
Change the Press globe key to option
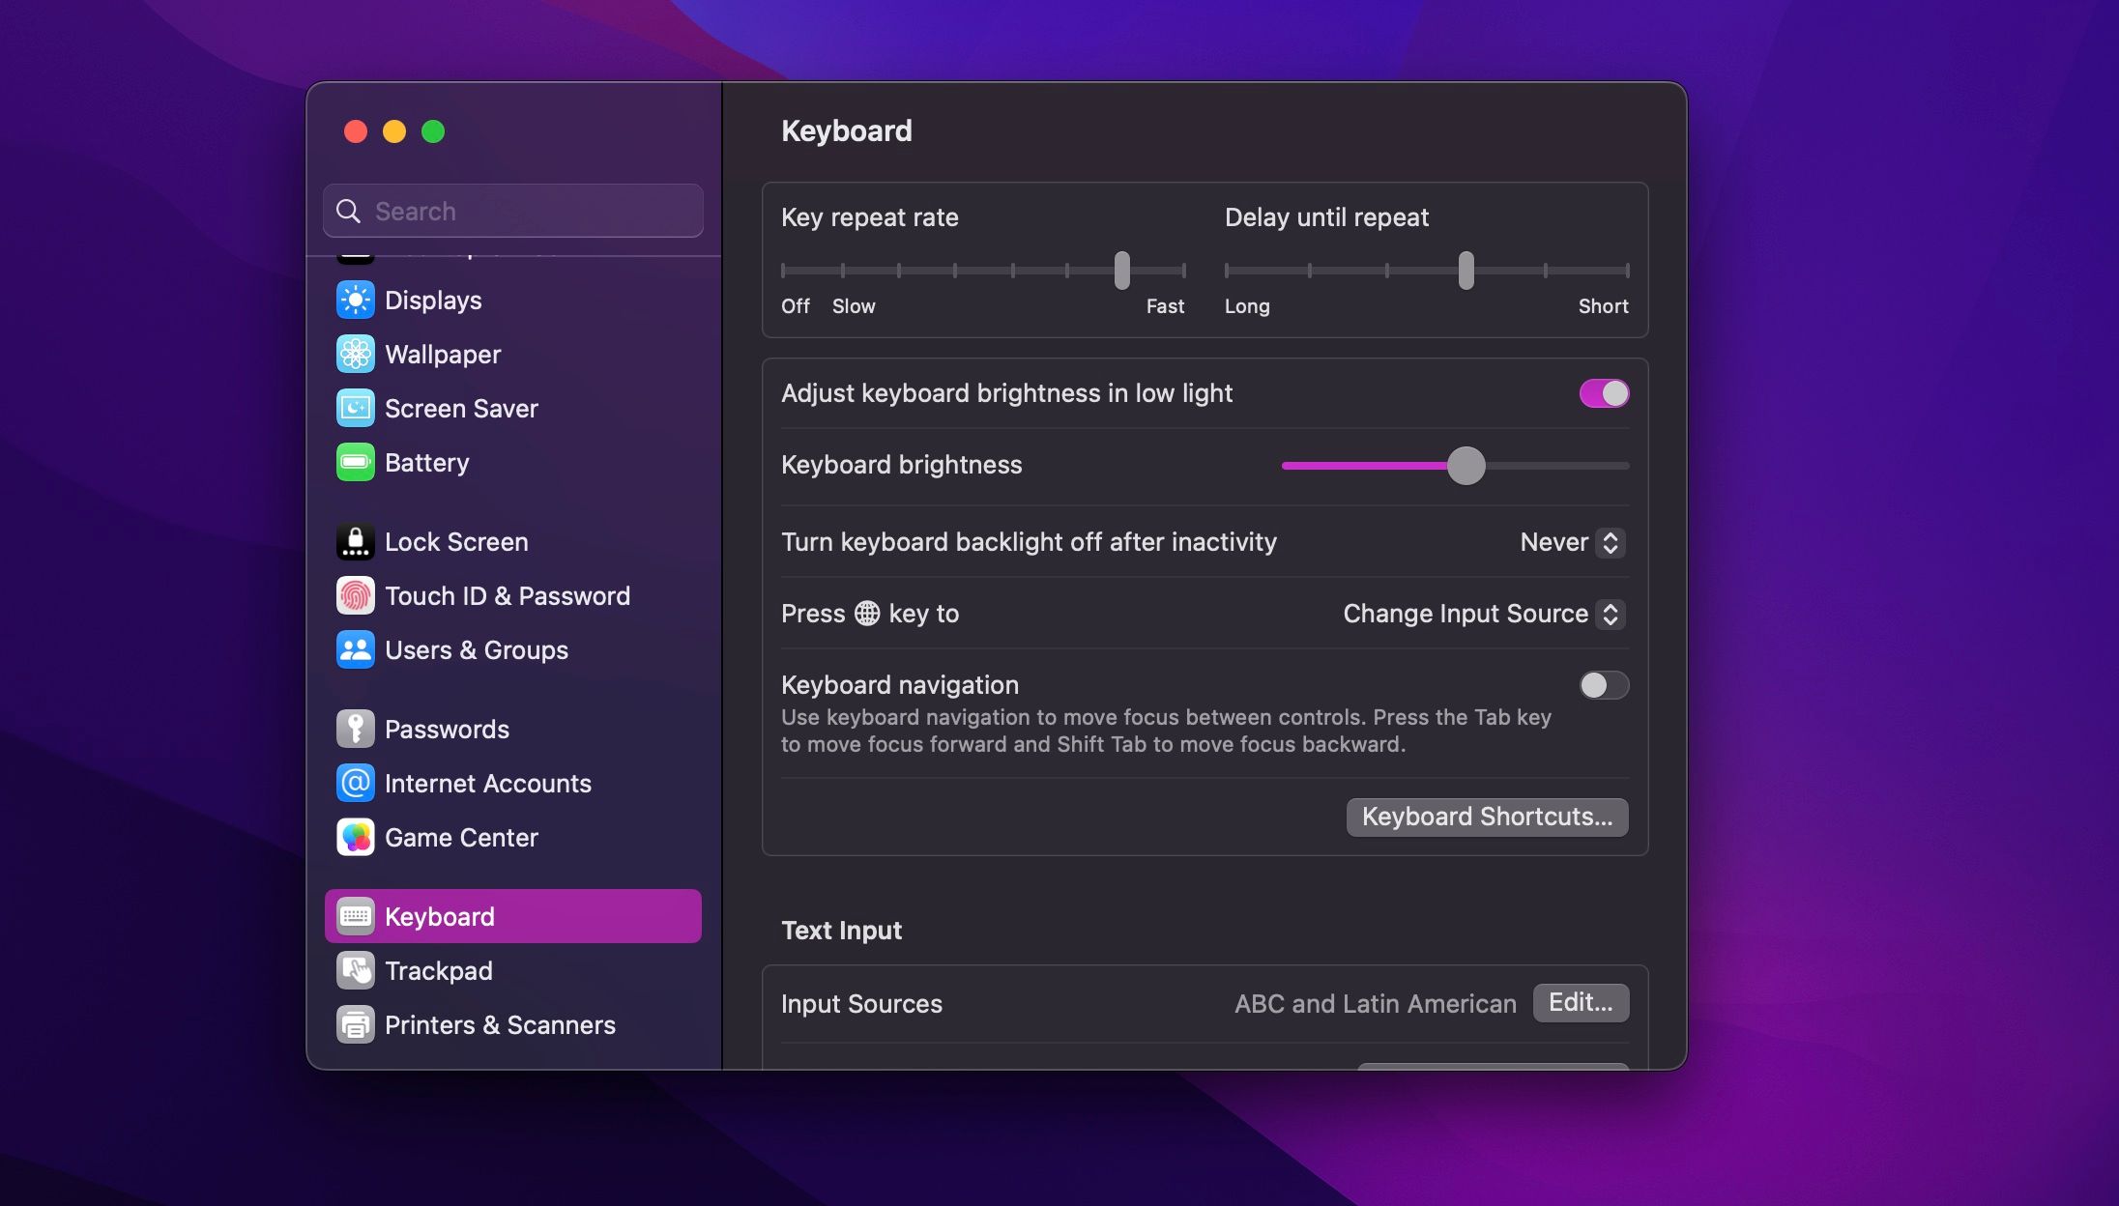tap(1482, 614)
